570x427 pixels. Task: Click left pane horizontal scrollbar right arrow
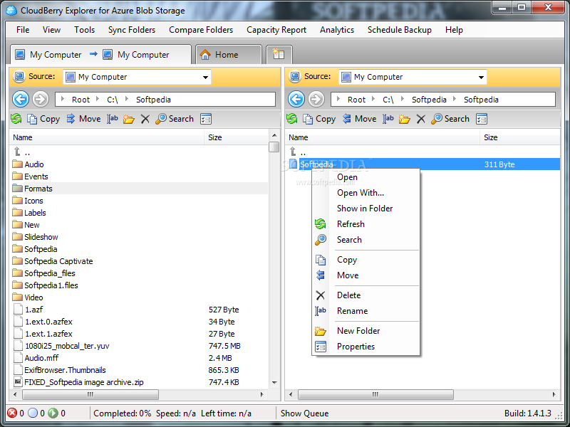(262, 394)
